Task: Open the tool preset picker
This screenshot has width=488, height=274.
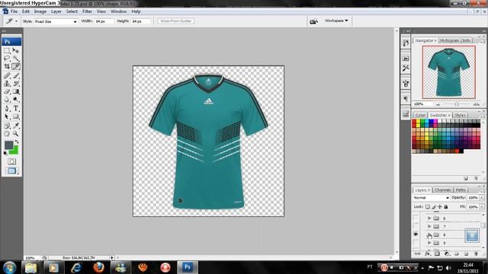Action: point(11,21)
